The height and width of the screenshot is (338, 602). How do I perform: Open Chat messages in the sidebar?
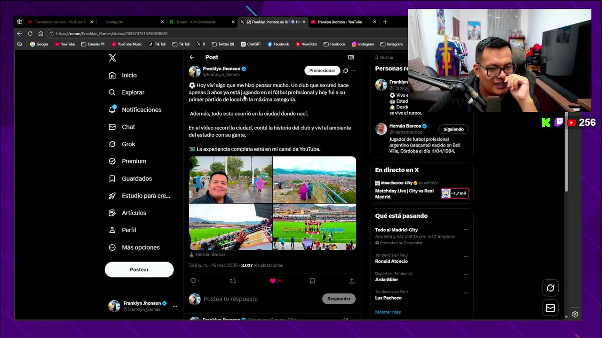122,127
